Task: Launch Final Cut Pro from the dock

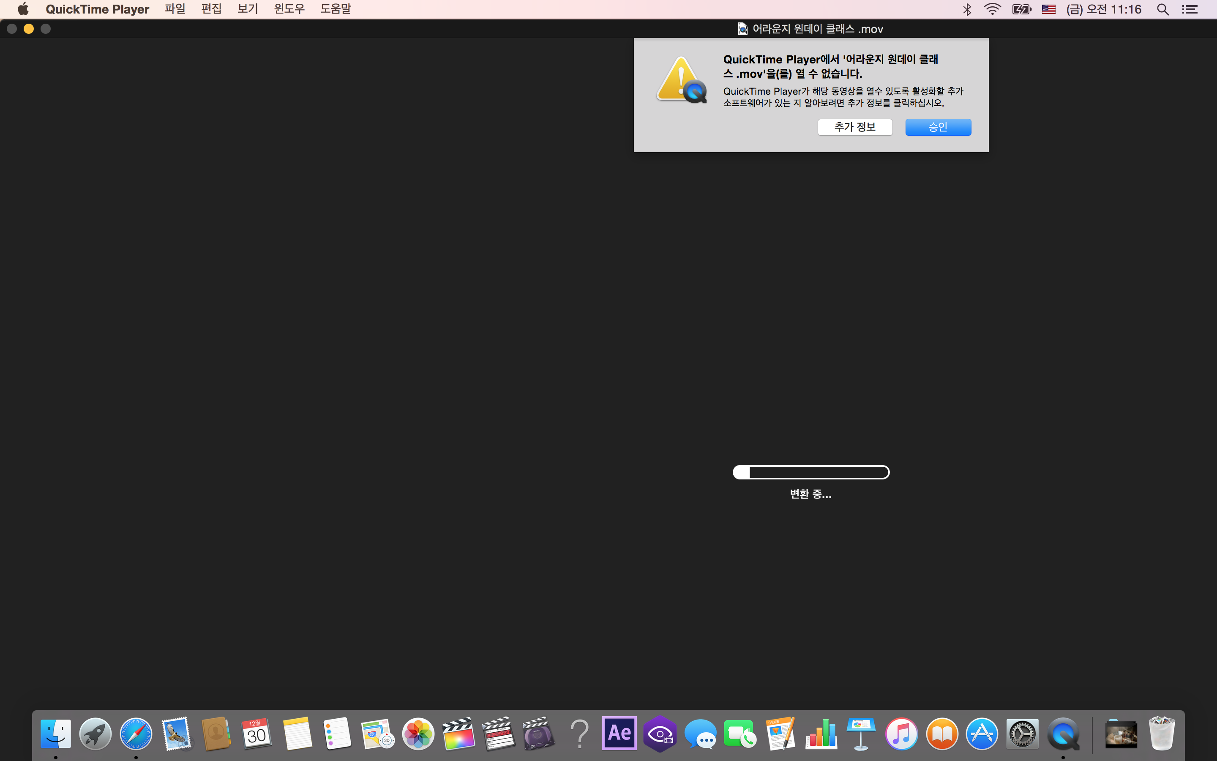Action: pyautogui.click(x=458, y=734)
